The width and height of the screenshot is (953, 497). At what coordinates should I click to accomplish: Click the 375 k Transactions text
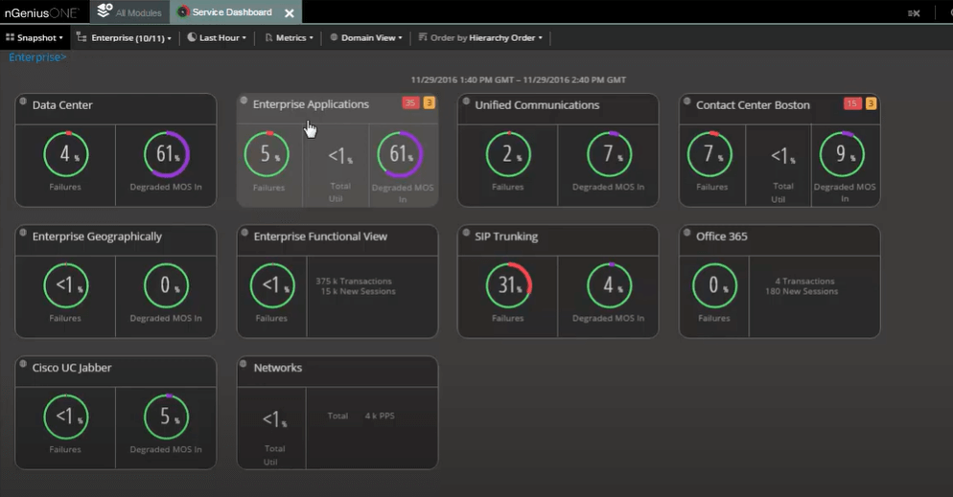tap(354, 281)
